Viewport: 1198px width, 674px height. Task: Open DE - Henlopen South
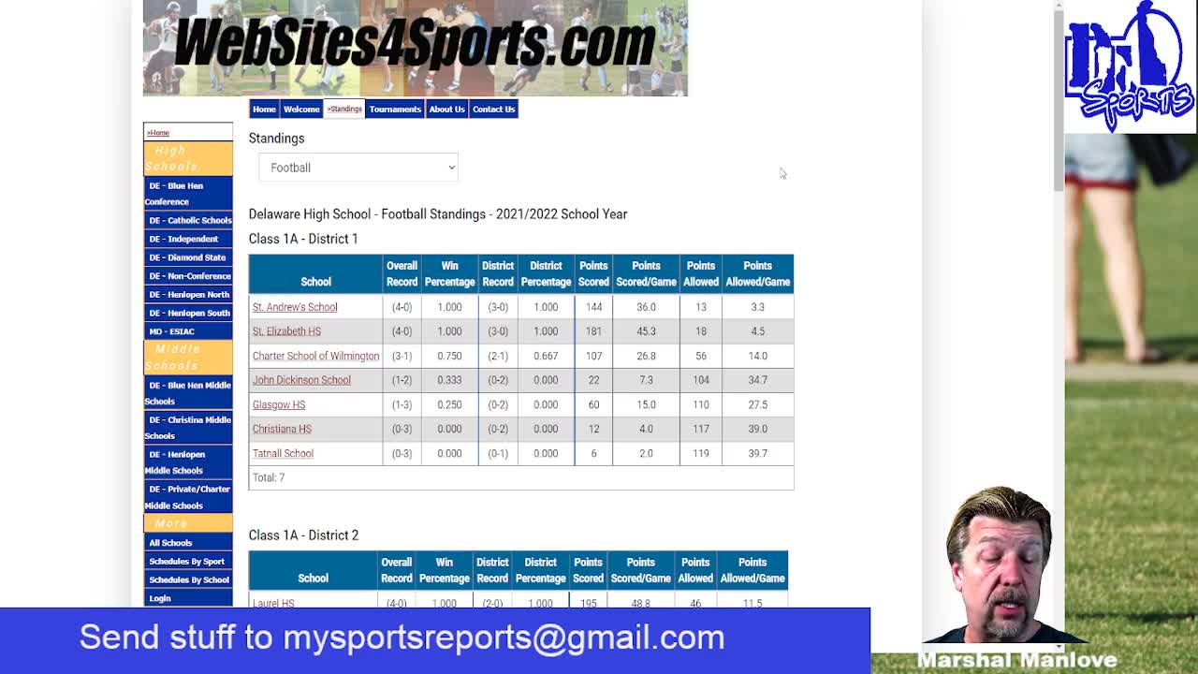pyautogui.click(x=188, y=314)
